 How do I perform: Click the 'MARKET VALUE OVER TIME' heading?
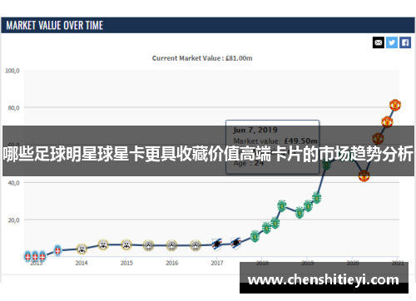click(x=55, y=26)
